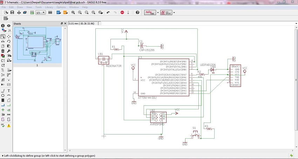298x159 pixels.
Task: Select the Line drawing tool
Action: pos(3,91)
